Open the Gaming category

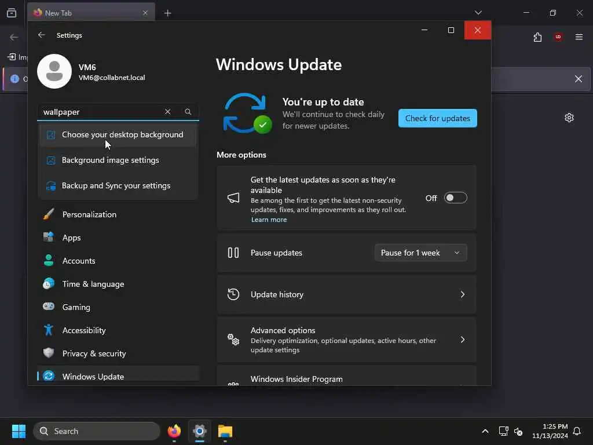click(x=118, y=307)
